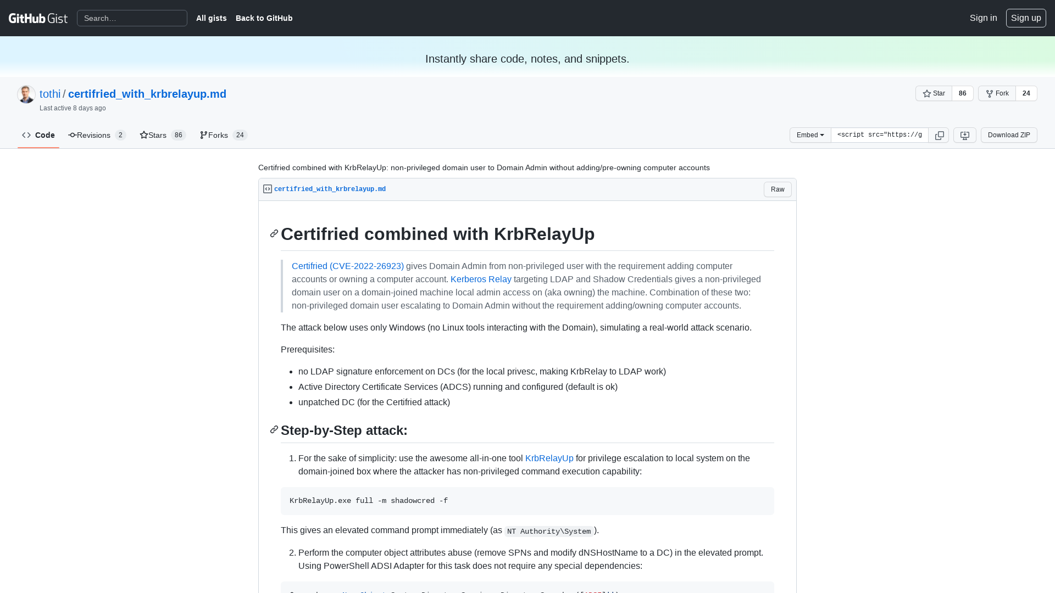Open the Forks tab
The image size is (1055, 593).
[224, 135]
